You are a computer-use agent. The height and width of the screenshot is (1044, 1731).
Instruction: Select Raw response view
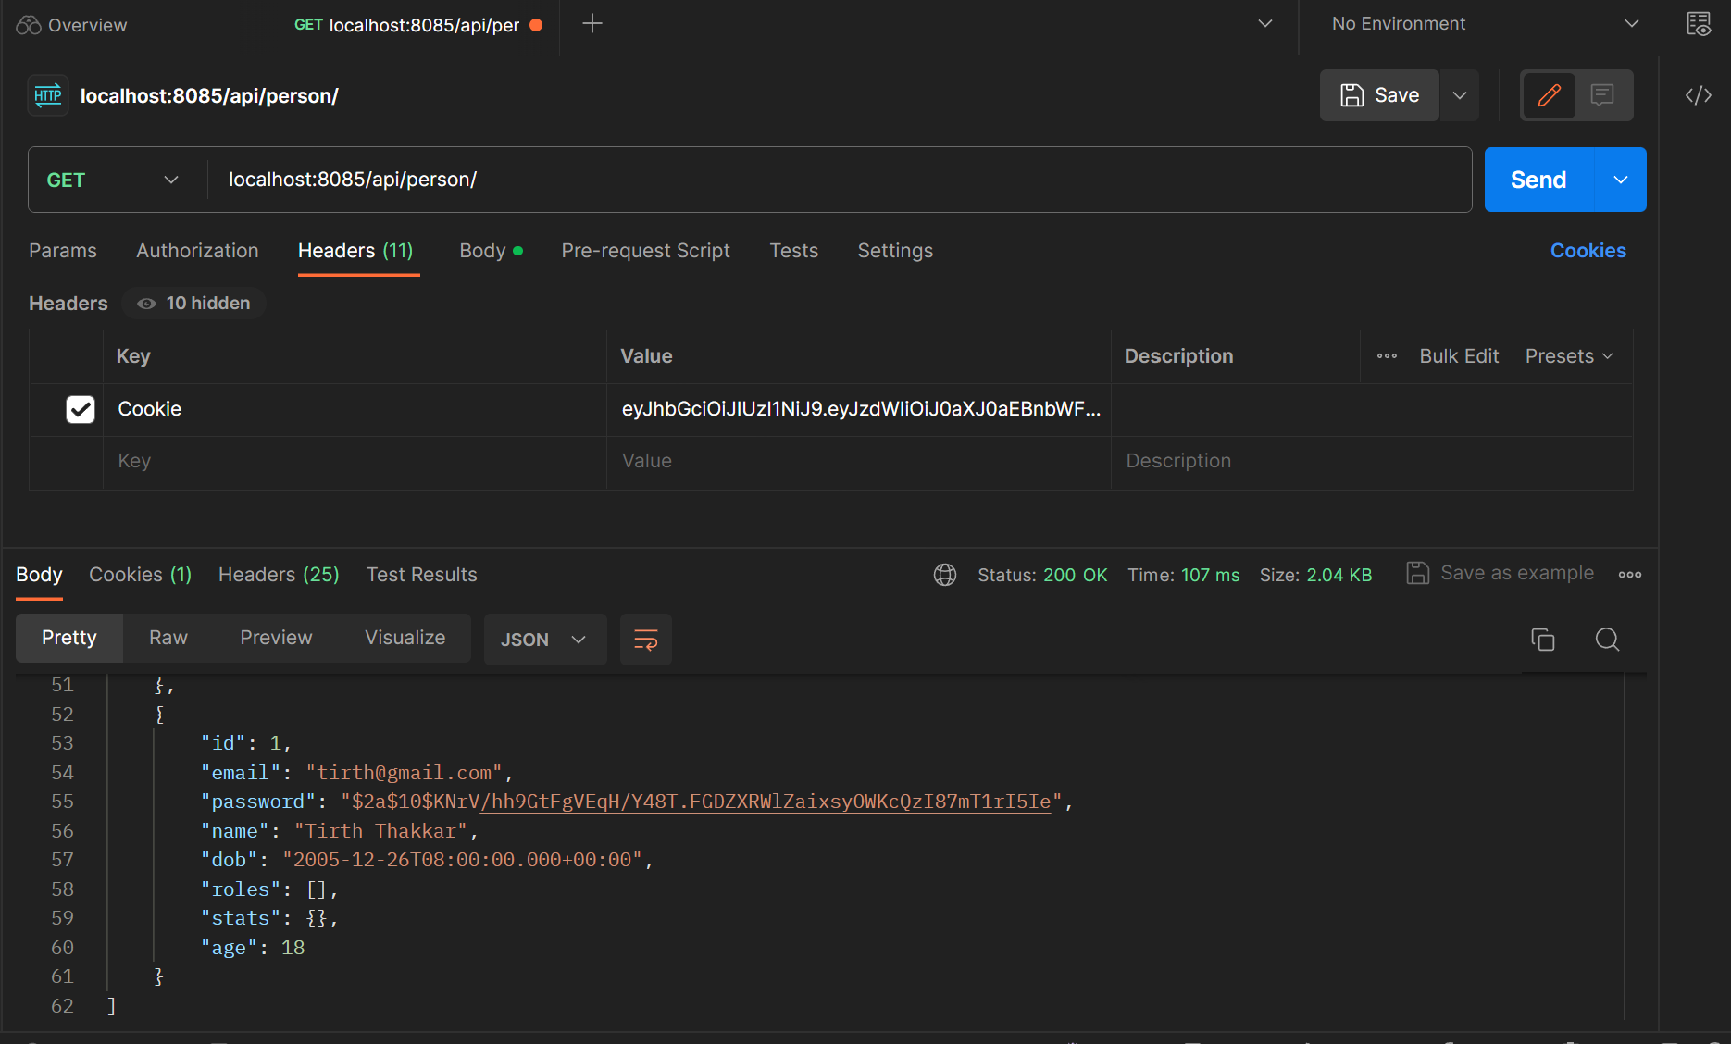[168, 638]
